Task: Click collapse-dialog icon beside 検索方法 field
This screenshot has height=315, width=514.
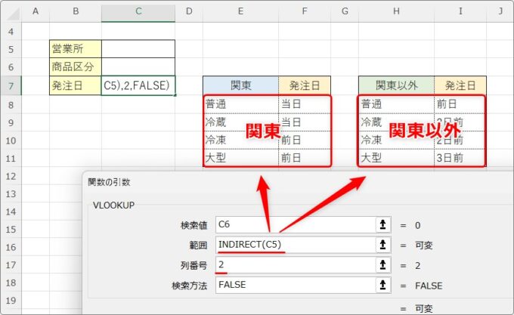Action: pyautogui.click(x=385, y=286)
